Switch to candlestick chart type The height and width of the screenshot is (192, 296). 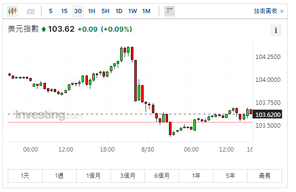(12, 11)
